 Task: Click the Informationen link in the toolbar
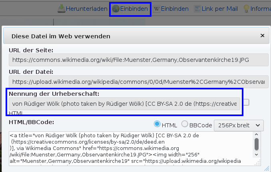click(261, 8)
